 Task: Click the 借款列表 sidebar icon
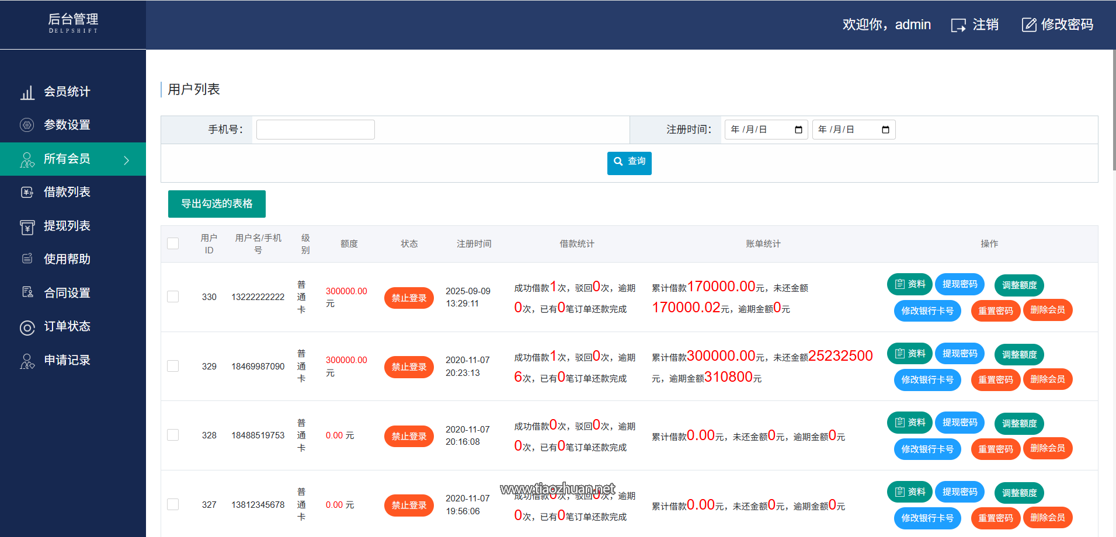[x=27, y=192]
